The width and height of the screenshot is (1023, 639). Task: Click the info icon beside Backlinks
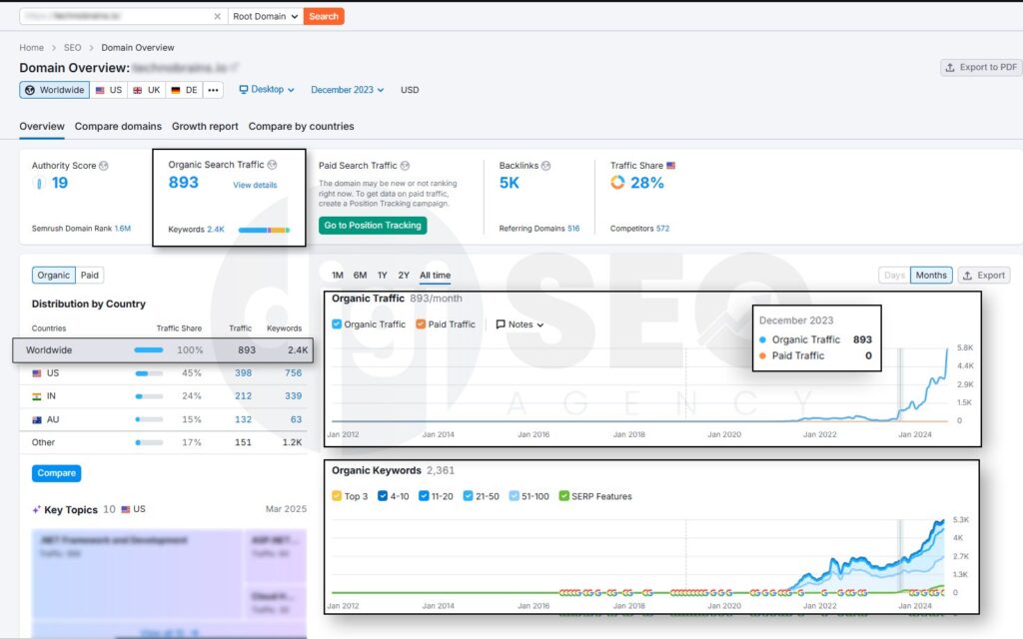(546, 166)
